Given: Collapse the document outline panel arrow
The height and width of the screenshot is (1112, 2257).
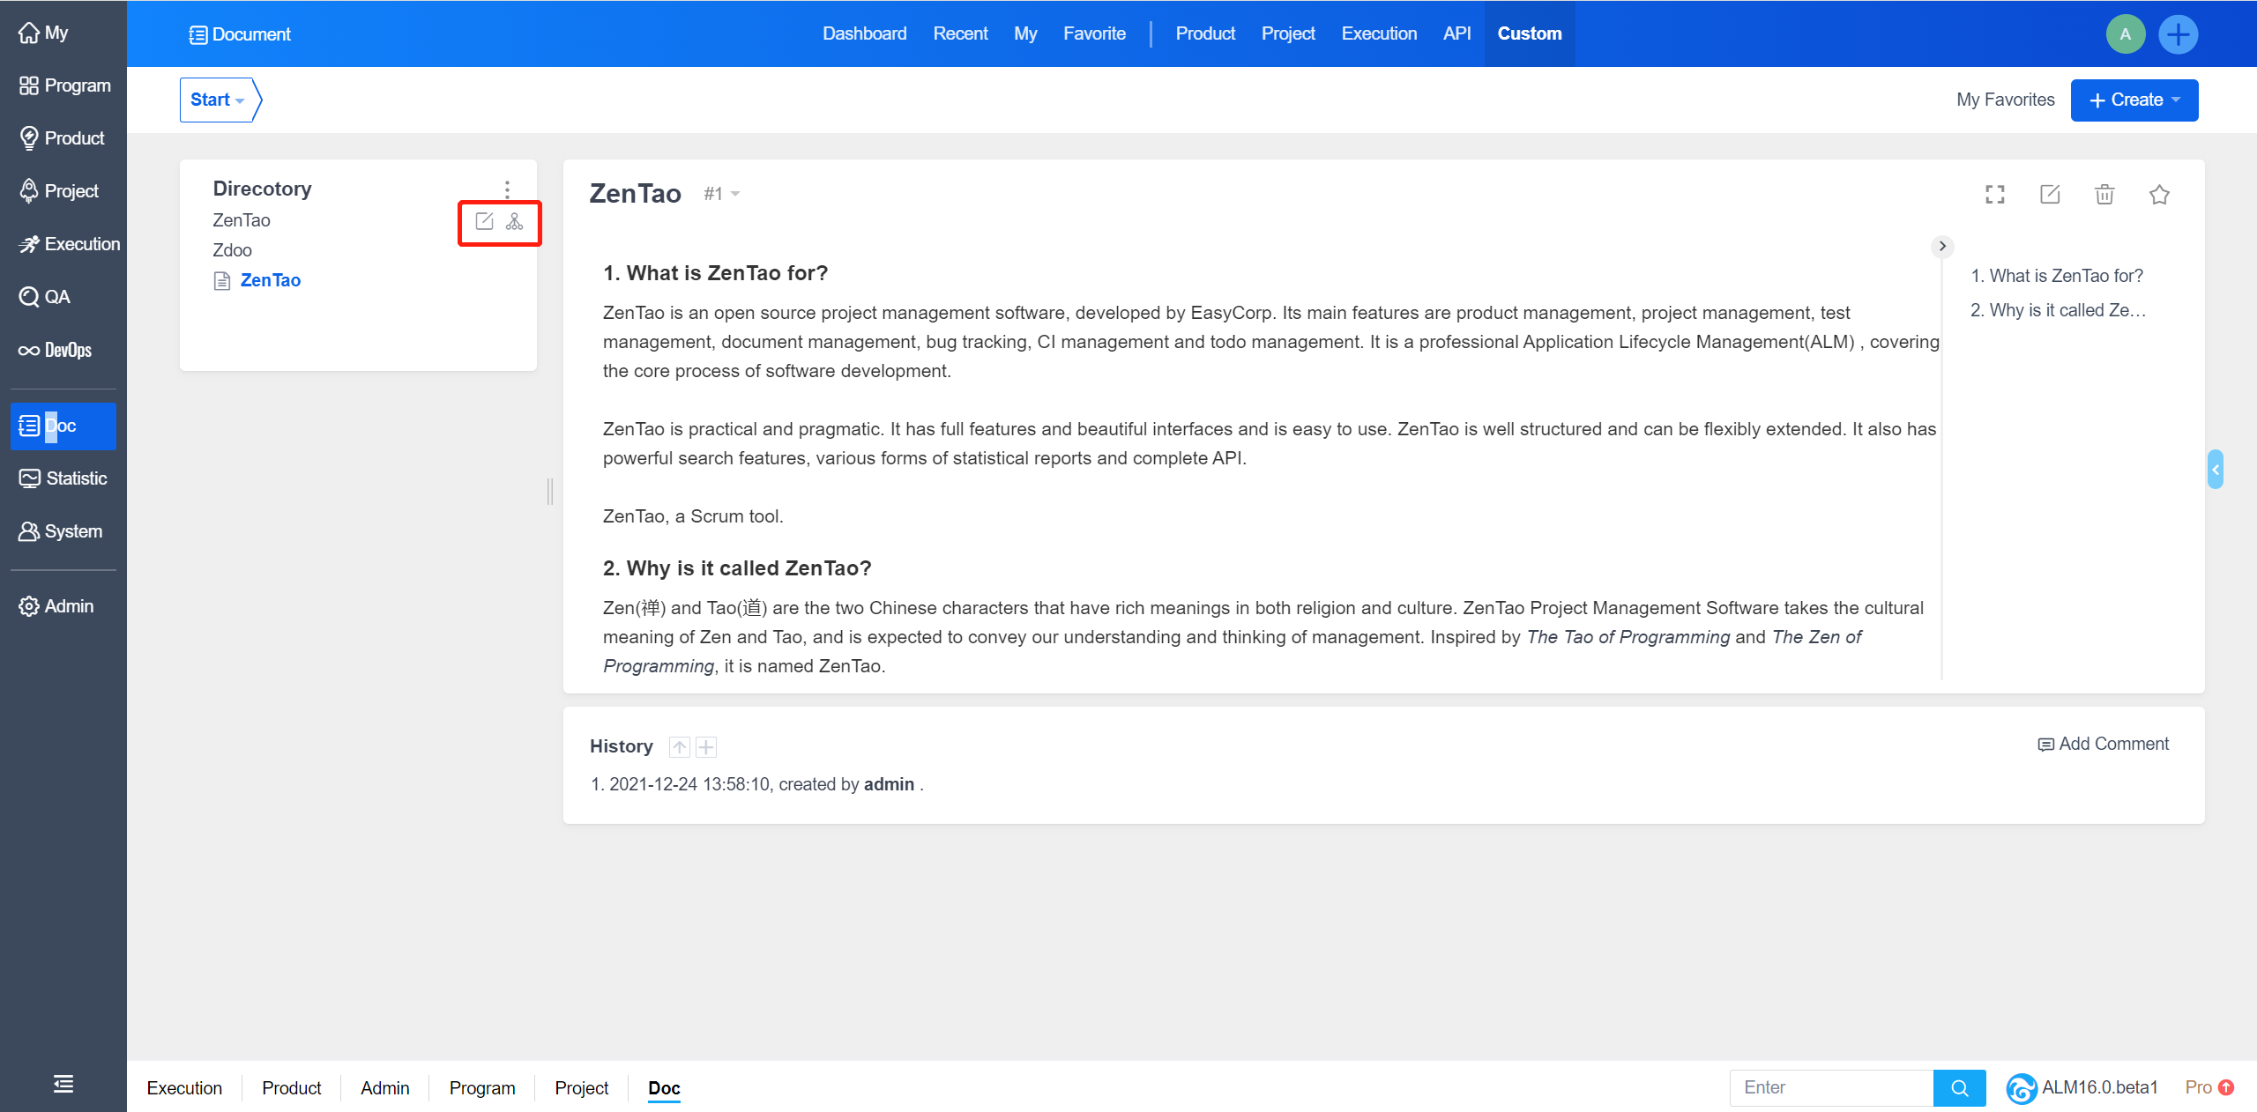Looking at the screenshot, I should tap(1942, 246).
